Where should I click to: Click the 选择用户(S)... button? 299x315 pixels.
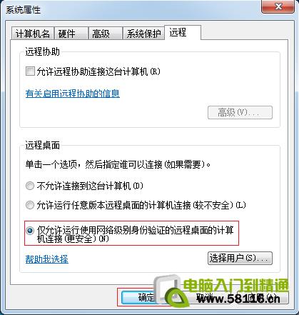pos(240,258)
